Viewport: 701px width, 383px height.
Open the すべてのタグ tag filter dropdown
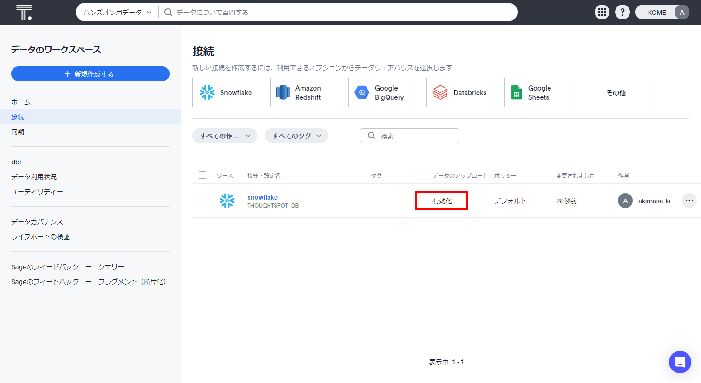tap(296, 136)
